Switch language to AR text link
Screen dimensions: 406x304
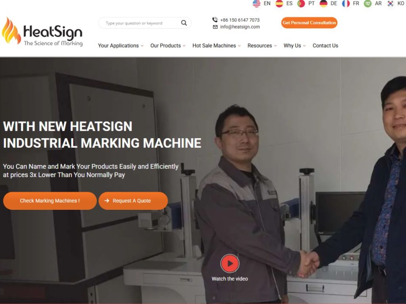378,3
